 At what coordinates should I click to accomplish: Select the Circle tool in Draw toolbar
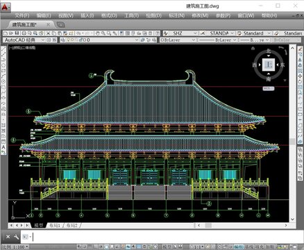pos(3,81)
